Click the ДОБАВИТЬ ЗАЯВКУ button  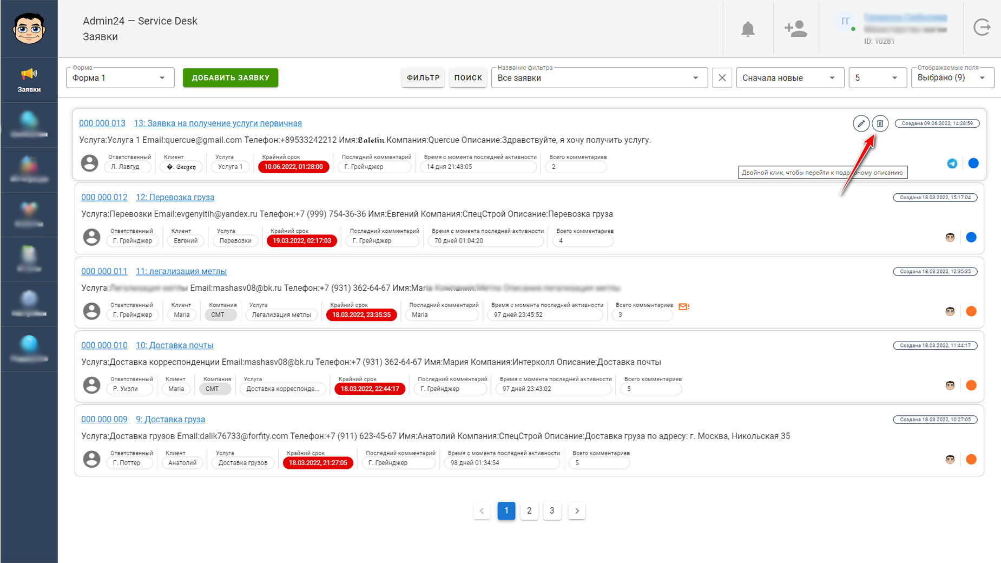point(231,77)
